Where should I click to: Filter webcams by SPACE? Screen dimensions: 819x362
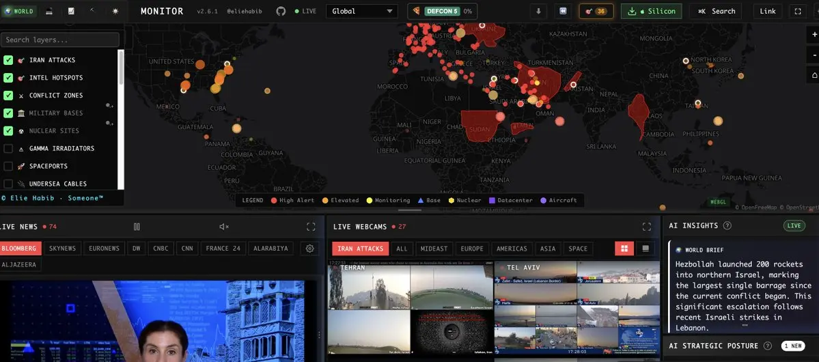tap(578, 249)
